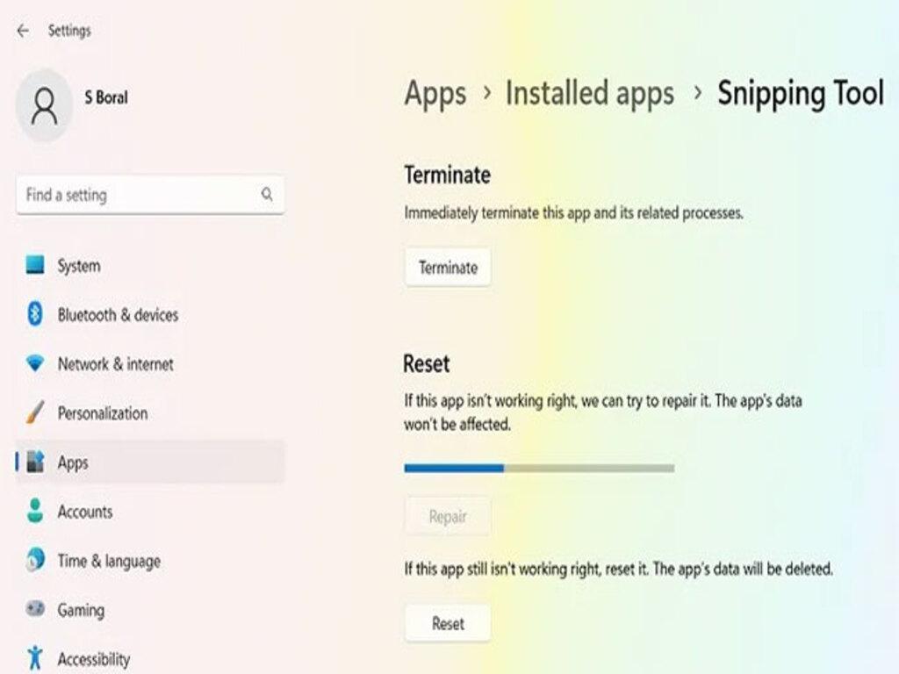Navigate to Installed apps breadcrumb
899x674 pixels.
pyautogui.click(x=589, y=93)
